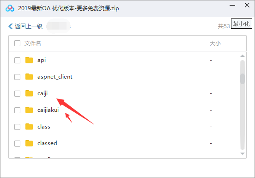This screenshot has height=178, width=255.
Task: Toggle the select-all checkbox beside 文件名
Action: pyautogui.click(x=17, y=43)
